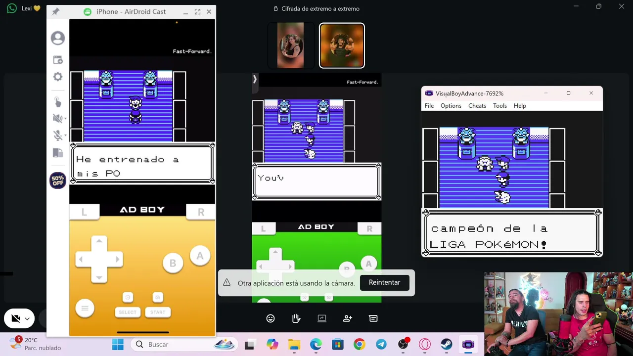The image size is (633, 356).
Task: Toggle the camera-off button in WhatsApp call
Action: 15,319
